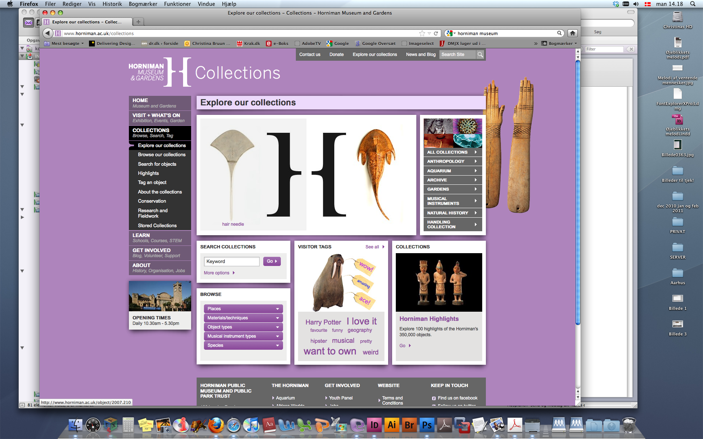Open the Filer menu
The width and height of the screenshot is (703, 439).
click(51, 4)
